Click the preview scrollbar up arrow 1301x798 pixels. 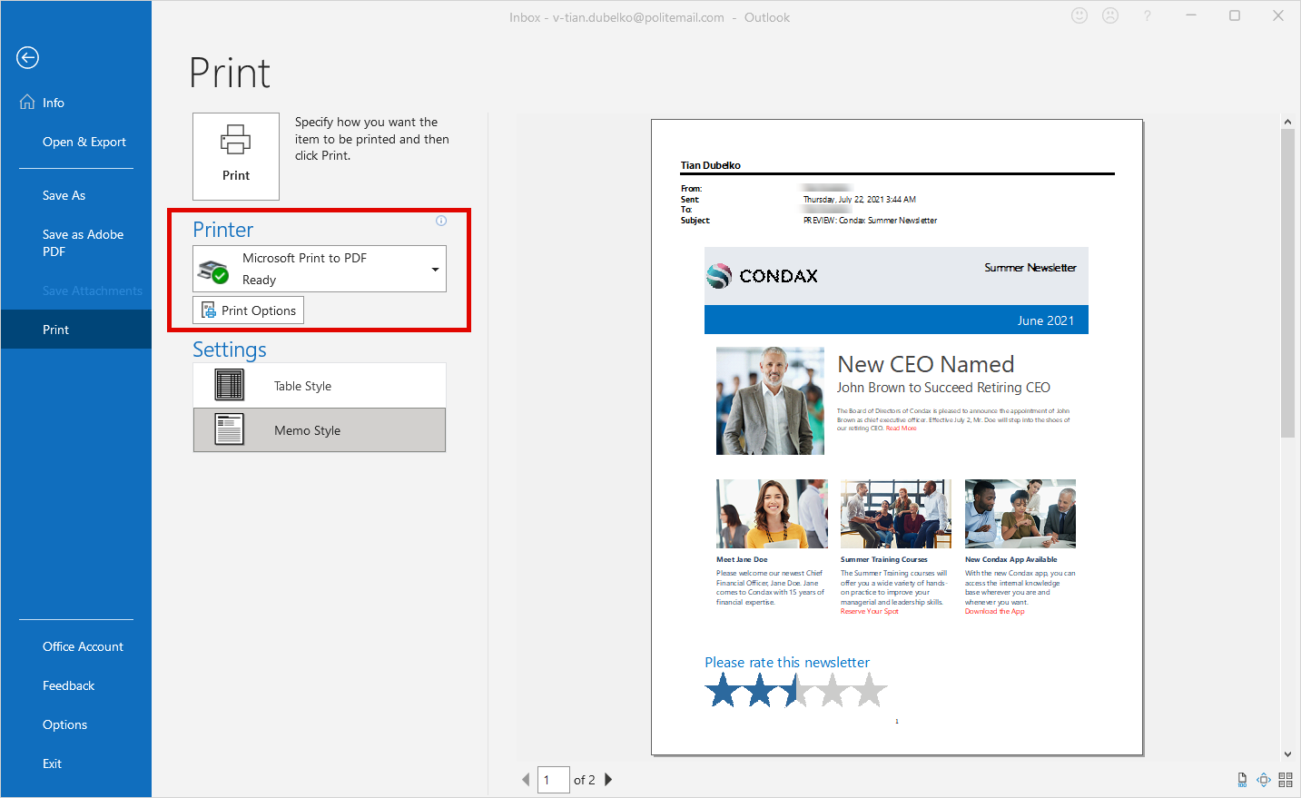click(1287, 122)
